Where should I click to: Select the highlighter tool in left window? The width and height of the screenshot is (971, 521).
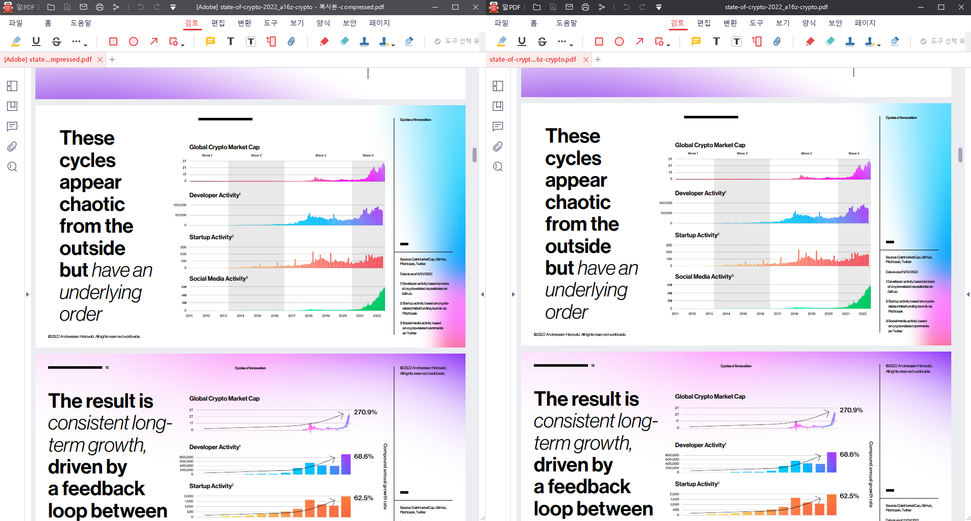[x=16, y=41]
